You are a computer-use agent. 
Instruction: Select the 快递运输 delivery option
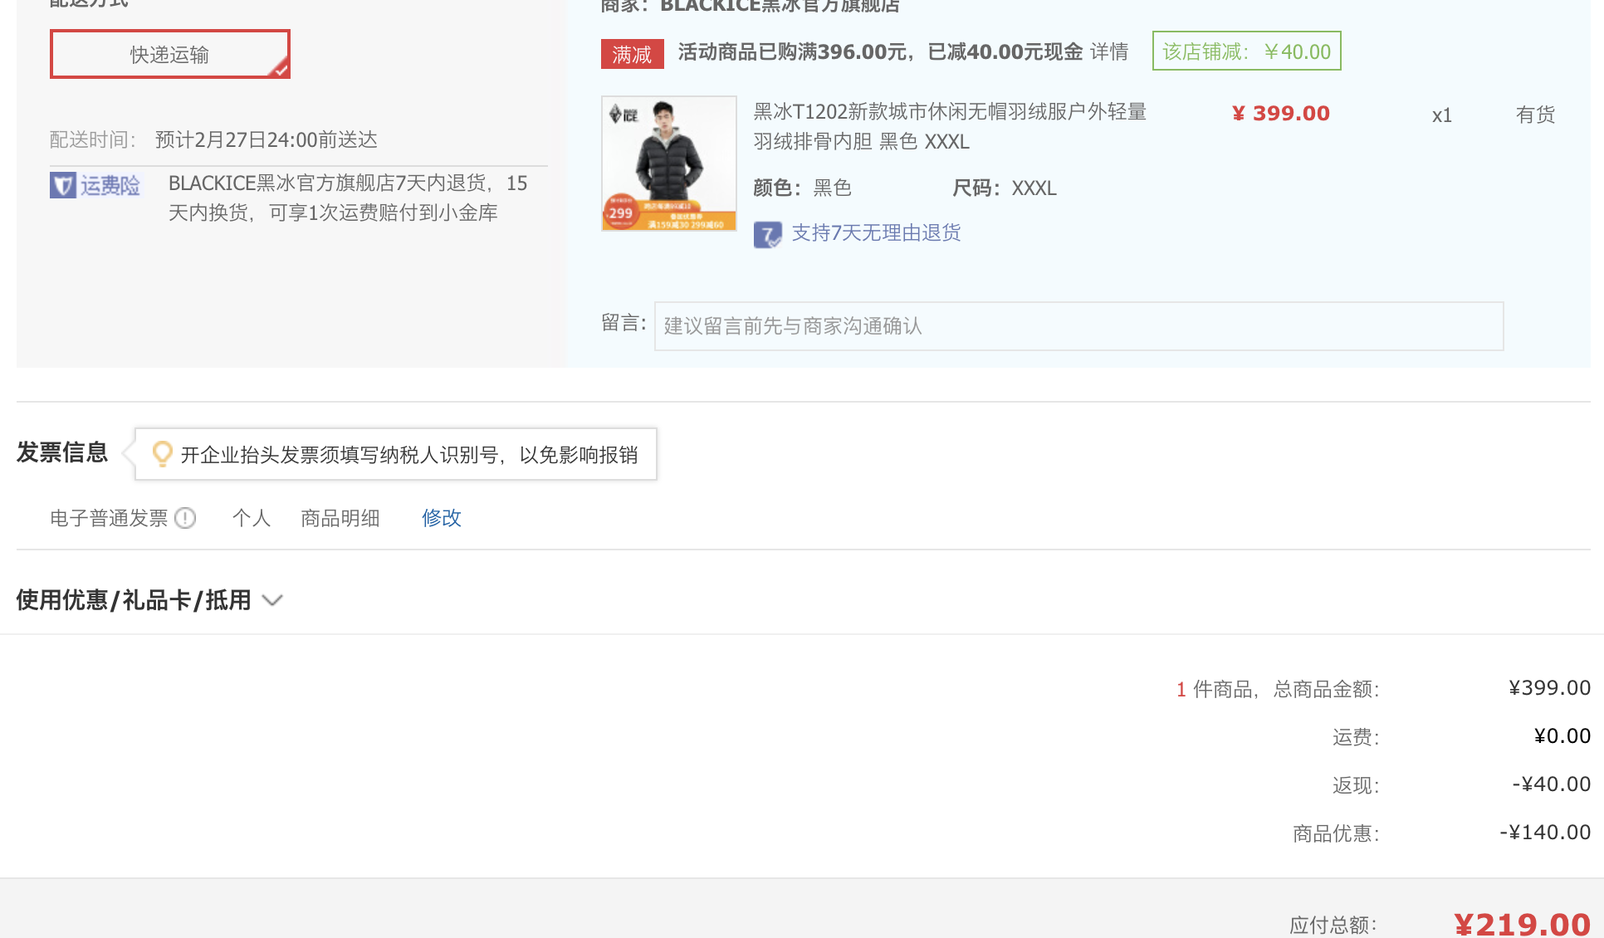[170, 55]
